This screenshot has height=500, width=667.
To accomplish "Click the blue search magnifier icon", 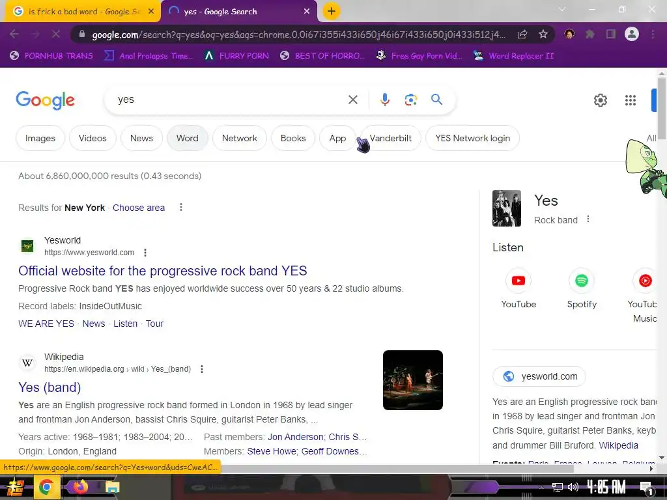I will pyautogui.click(x=436, y=100).
